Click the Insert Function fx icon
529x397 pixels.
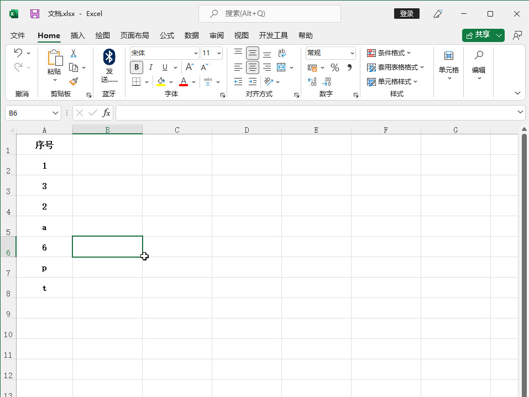[106, 113]
